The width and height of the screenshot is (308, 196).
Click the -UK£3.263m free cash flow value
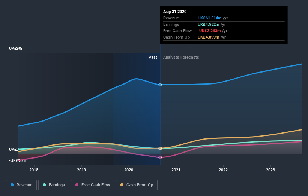pos(209,31)
